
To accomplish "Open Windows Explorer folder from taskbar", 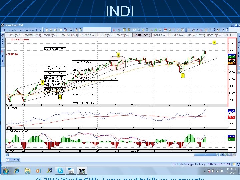I will pos(28,171).
